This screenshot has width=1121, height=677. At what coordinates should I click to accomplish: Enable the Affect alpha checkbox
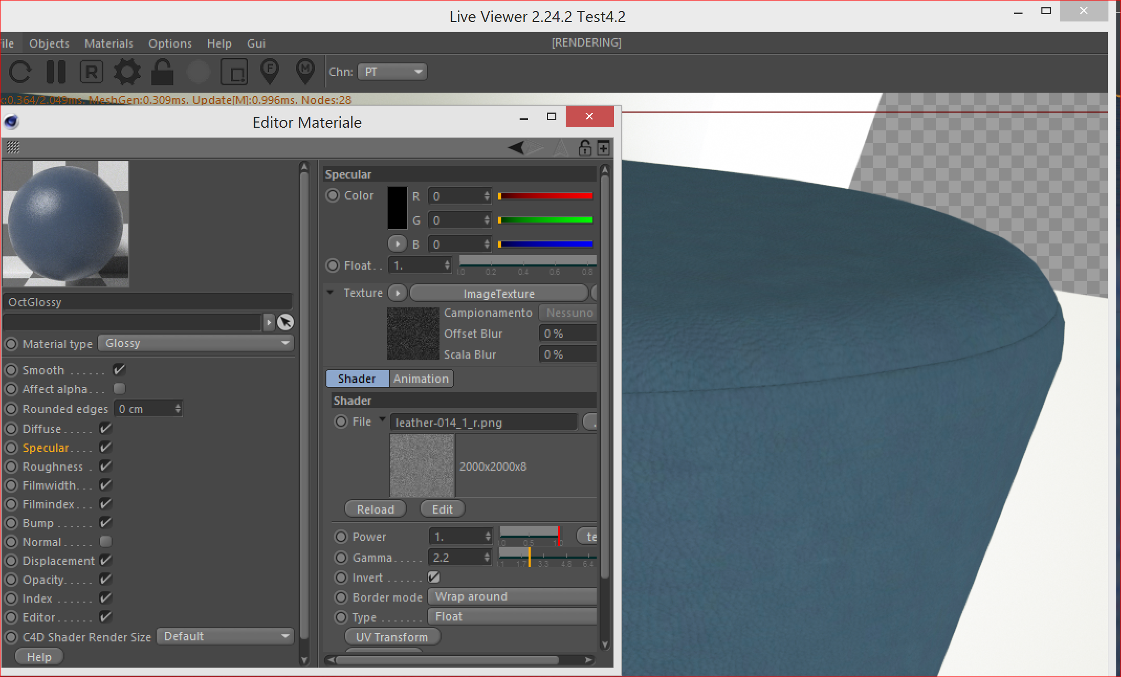(119, 389)
